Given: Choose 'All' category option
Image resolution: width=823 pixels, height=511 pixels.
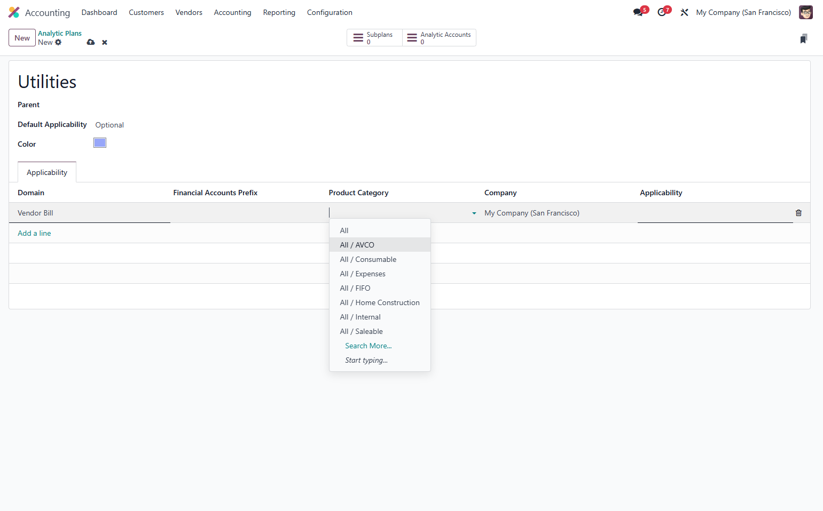Looking at the screenshot, I should [x=380, y=230].
